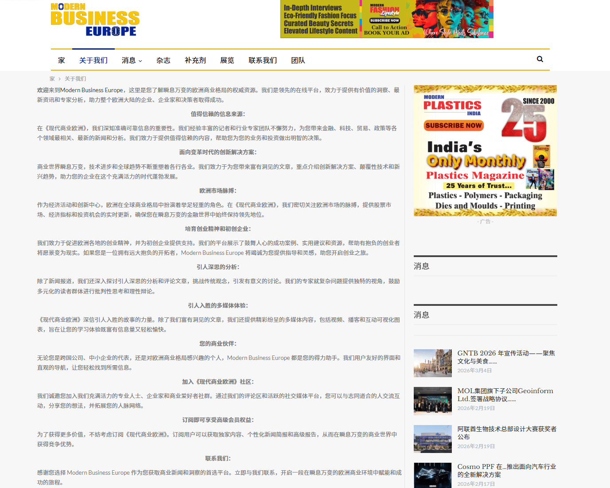Screen dimensions: 610x488
Task: Open the Cosmo PPF car thumbnail
Action: tap(432, 475)
